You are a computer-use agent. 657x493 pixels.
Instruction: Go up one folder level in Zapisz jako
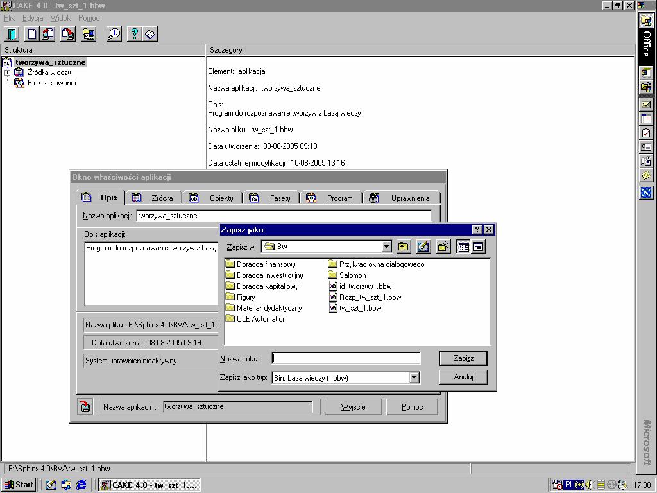point(403,246)
